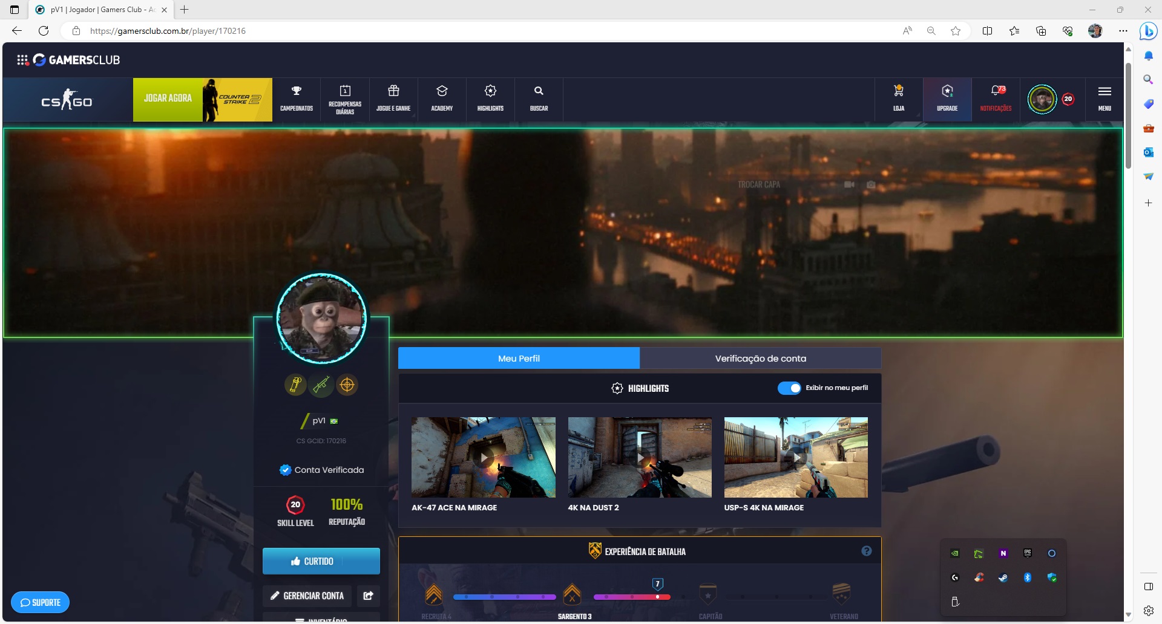Click the NVIDIA tray icon
This screenshot has width=1162, height=624.
pyautogui.click(x=955, y=553)
